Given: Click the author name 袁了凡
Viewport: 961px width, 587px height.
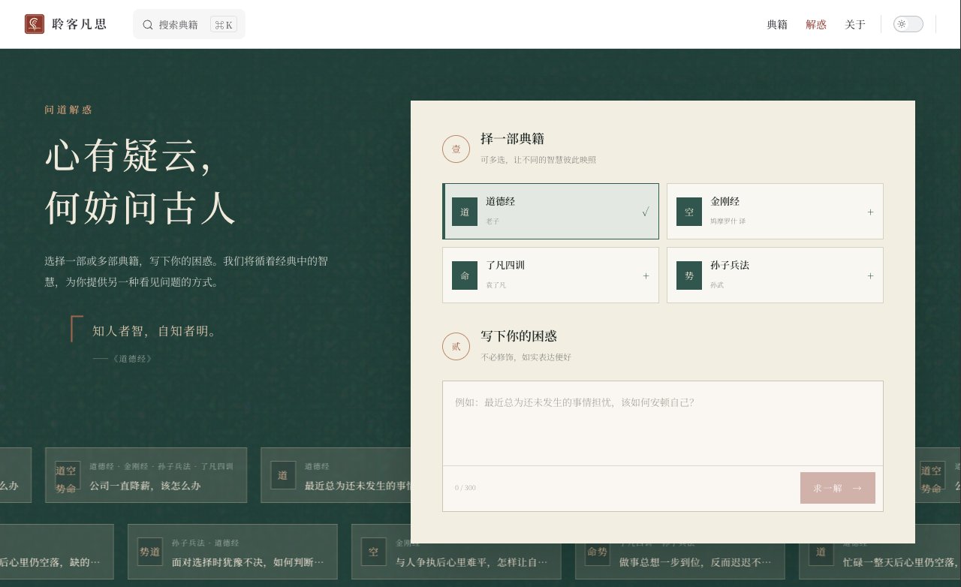Looking at the screenshot, I should click(496, 285).
